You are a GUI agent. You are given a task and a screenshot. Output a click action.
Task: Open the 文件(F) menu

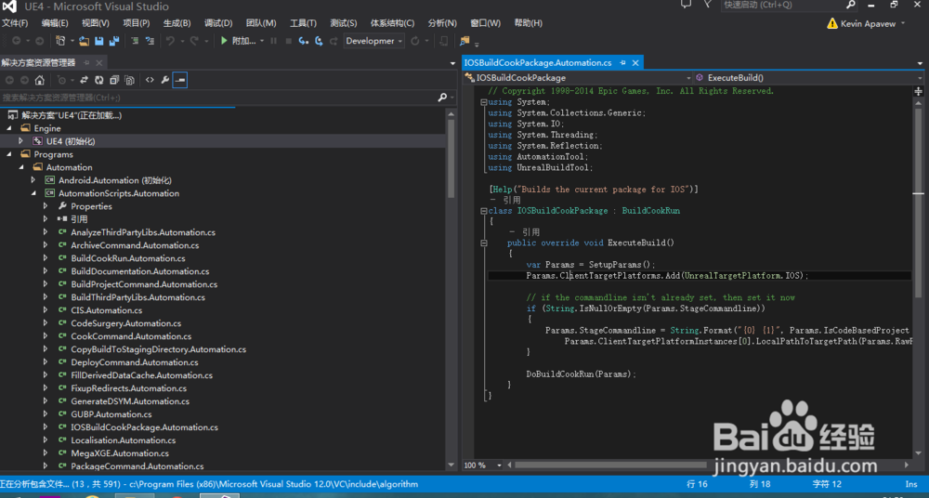coord(15,23)
